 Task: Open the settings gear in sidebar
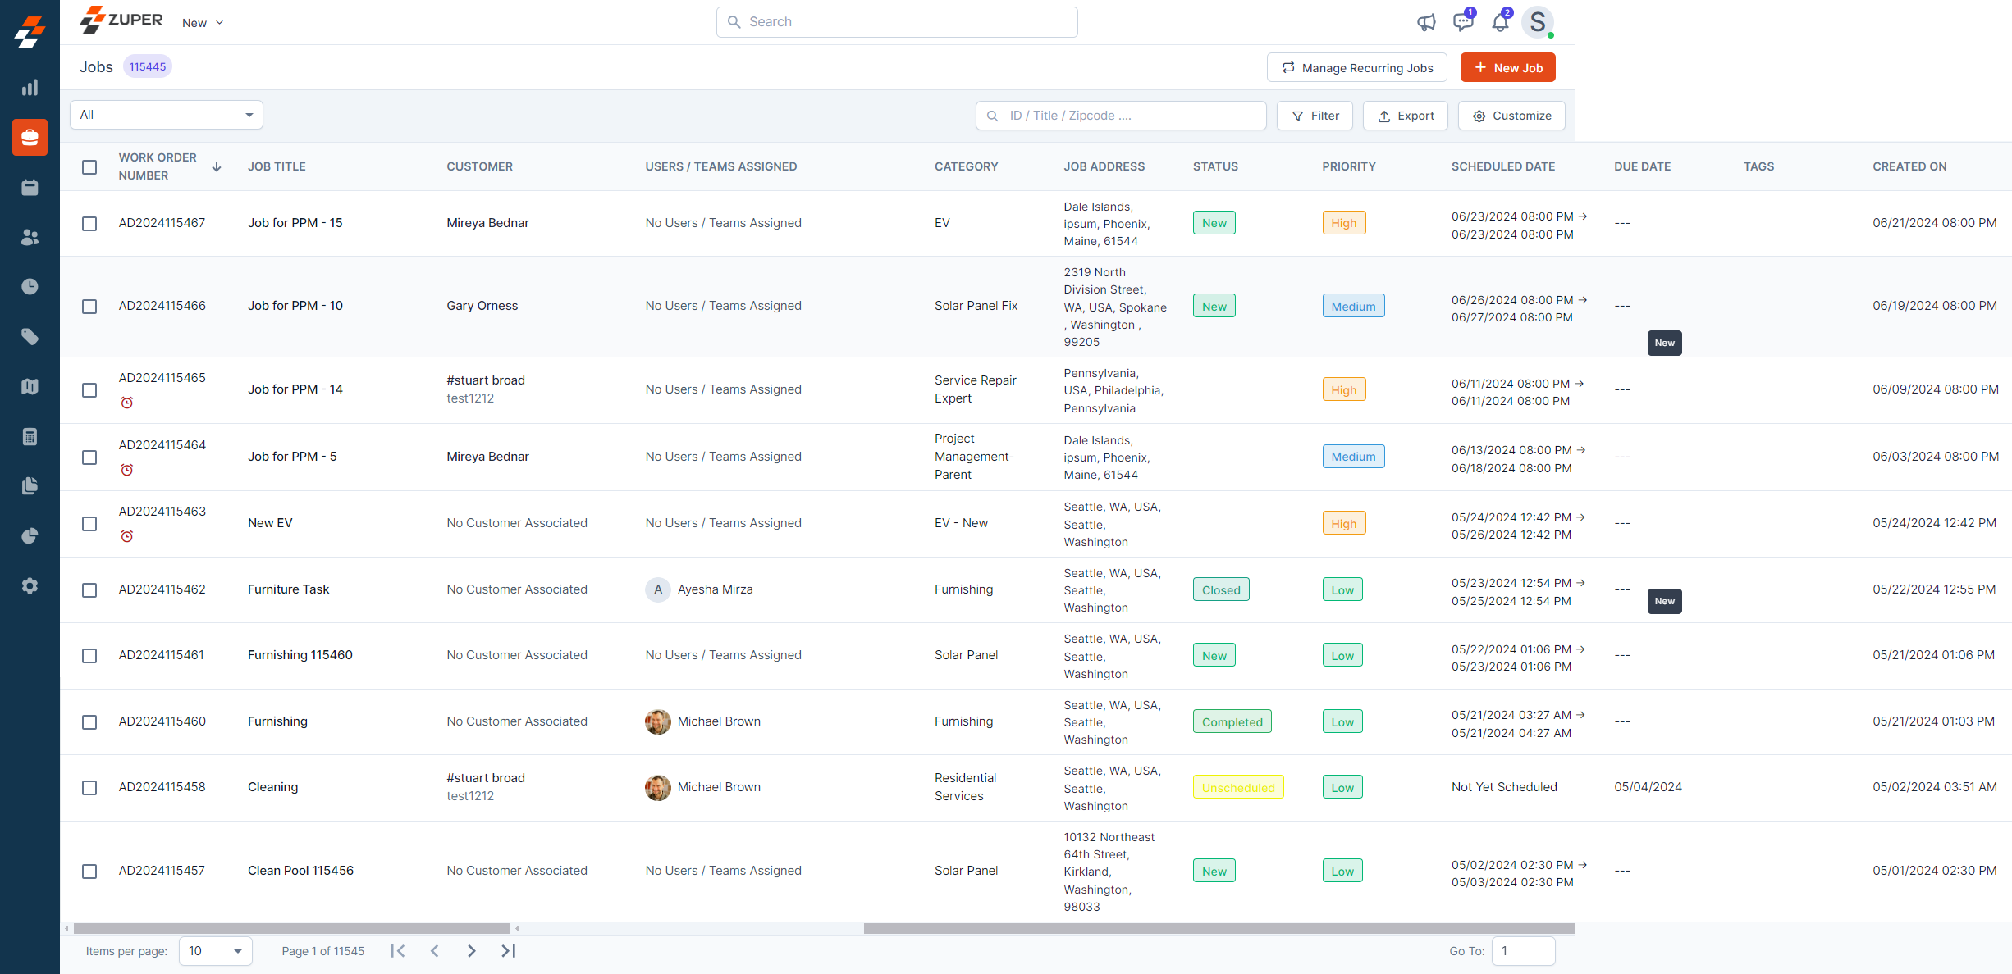(x=30, y=586)
